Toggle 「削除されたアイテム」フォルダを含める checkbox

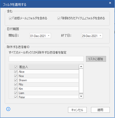59,18
